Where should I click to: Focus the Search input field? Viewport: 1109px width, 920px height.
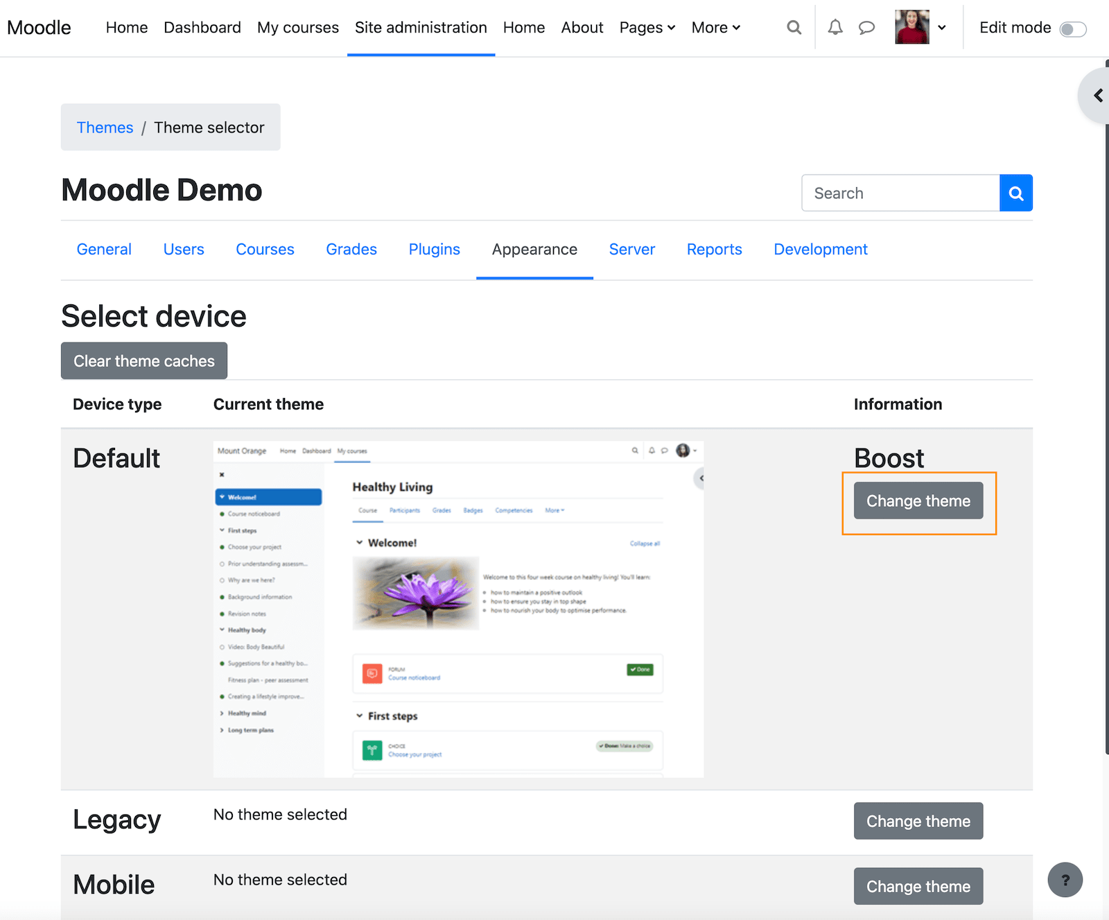tap(900, 193)
